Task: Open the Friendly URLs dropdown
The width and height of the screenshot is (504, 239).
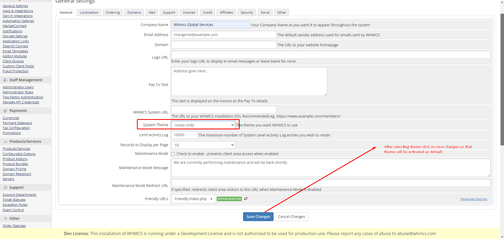Action: (193, 199)
